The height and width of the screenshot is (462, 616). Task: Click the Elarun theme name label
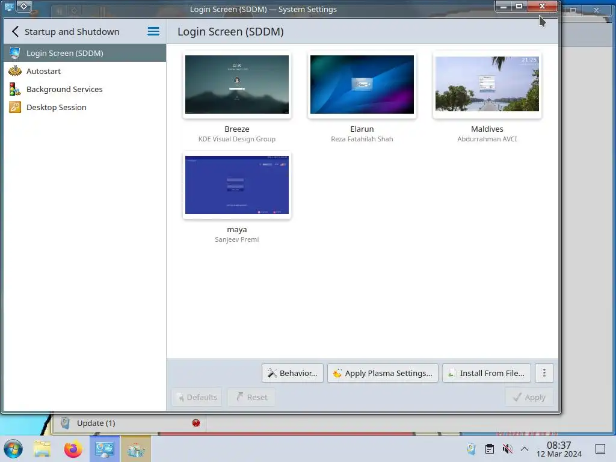362,129
